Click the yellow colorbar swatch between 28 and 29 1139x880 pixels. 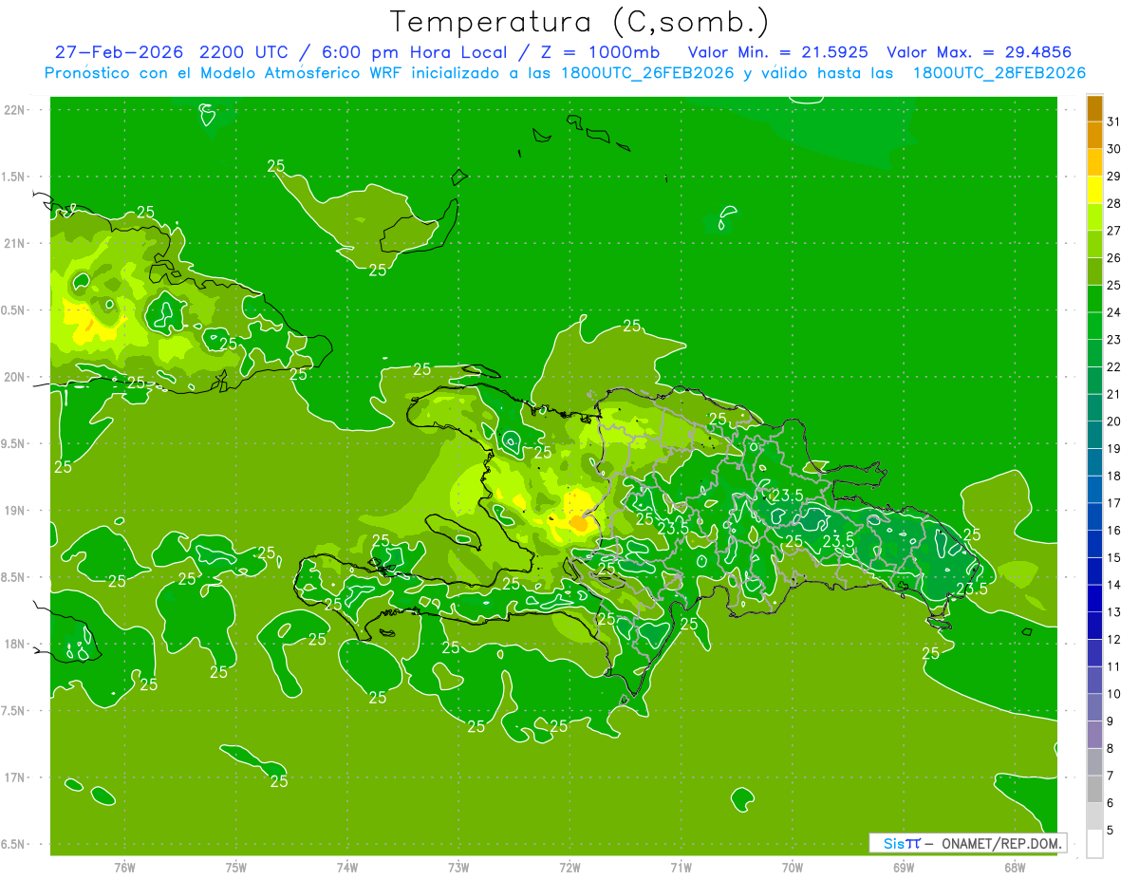coord(1094,189)
